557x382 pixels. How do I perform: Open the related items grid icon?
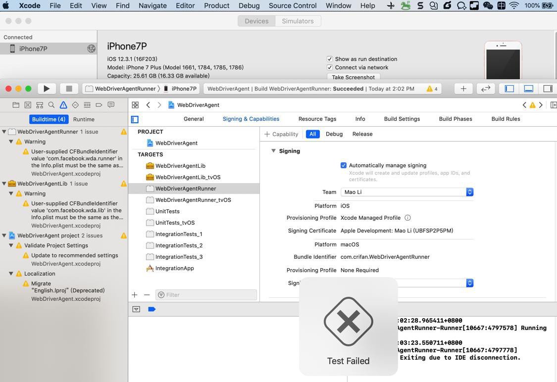click(135, 105)
